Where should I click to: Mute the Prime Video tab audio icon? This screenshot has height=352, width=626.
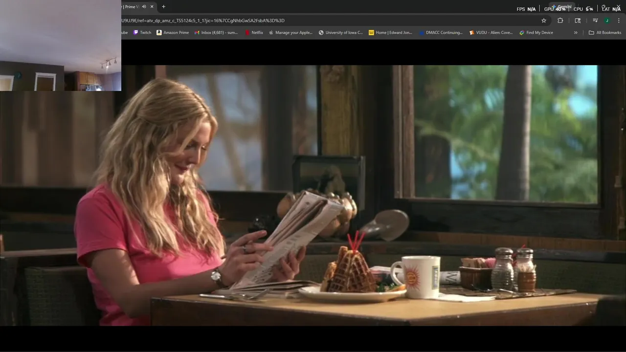144,7
